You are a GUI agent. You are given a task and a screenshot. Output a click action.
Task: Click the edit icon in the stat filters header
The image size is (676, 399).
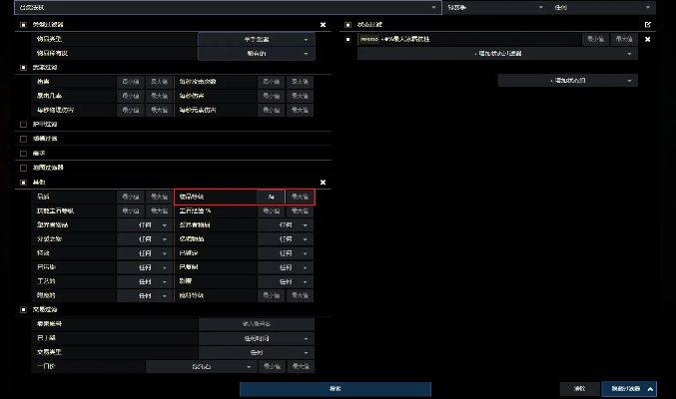coord(647,24)
